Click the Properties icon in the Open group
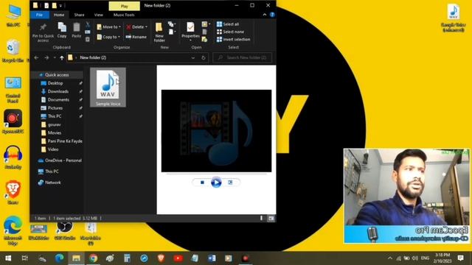 pos(190,27)
